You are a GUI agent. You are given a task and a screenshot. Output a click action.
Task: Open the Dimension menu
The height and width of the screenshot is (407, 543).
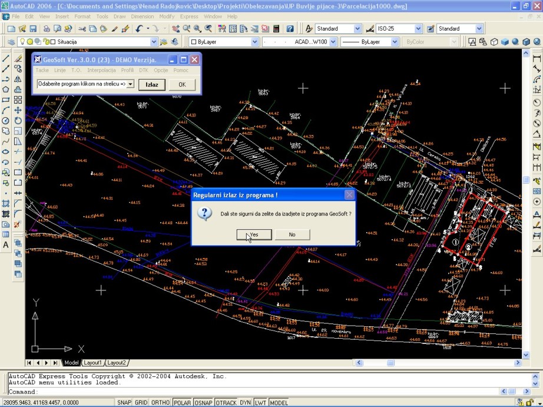click(142, 16)
